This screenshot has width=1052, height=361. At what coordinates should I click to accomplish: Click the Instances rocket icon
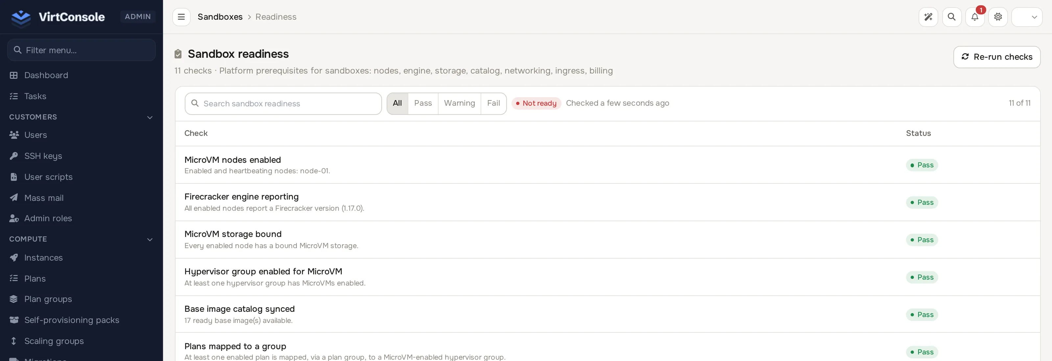click(x=14, y=258)
